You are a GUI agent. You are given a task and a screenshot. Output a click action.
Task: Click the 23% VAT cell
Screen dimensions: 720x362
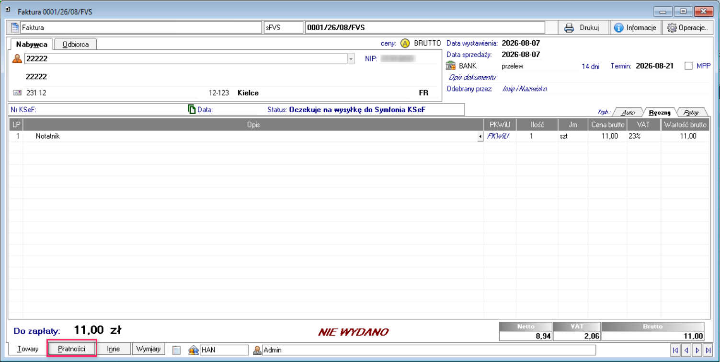point(644,136)
